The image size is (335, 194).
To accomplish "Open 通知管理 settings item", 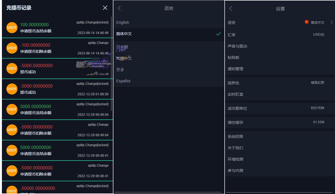I will 235,69.
